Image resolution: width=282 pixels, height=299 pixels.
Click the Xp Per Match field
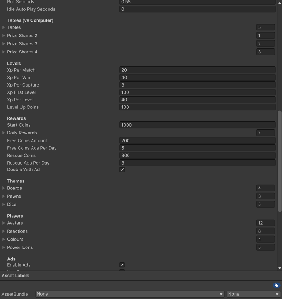197,70
